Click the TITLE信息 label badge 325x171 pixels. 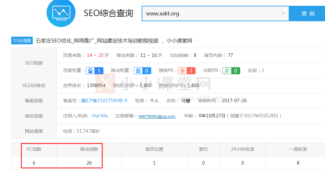pyautogui.click(x=22, y=41)
